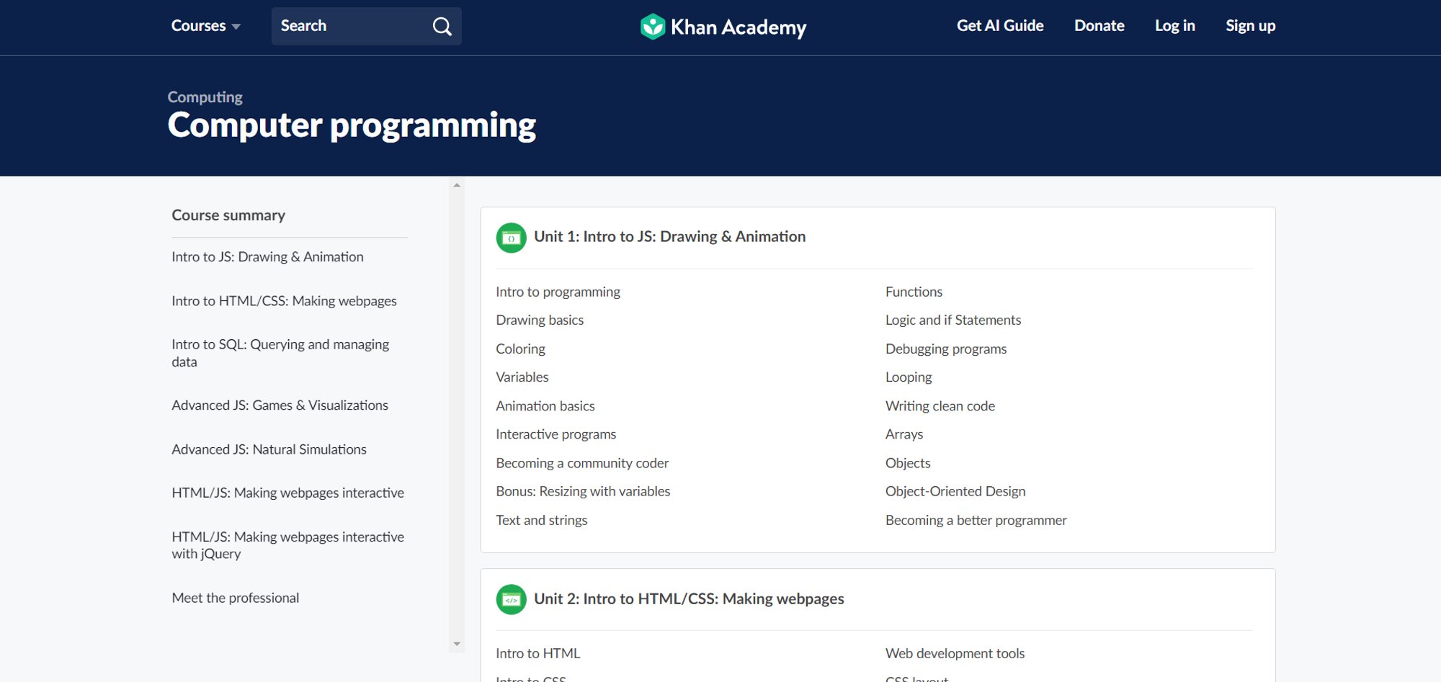Open Object-Oriented Design lesson
Image resolution: width=1441 pixels, height=682 pixels.
(x=955, y=491)
